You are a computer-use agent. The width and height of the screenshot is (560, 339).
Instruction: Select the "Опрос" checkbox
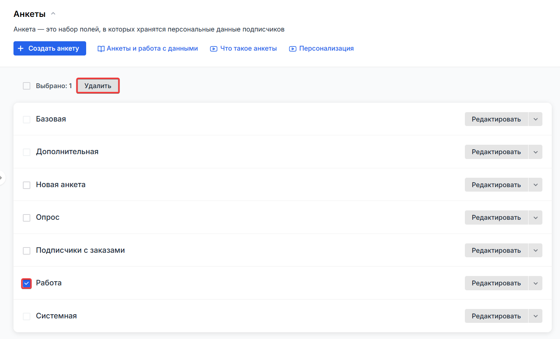pos(26,217)
